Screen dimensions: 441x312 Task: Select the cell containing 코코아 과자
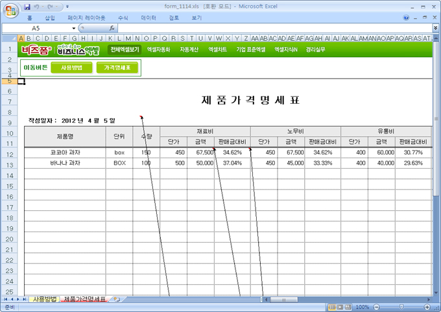[x=65, y=153]
